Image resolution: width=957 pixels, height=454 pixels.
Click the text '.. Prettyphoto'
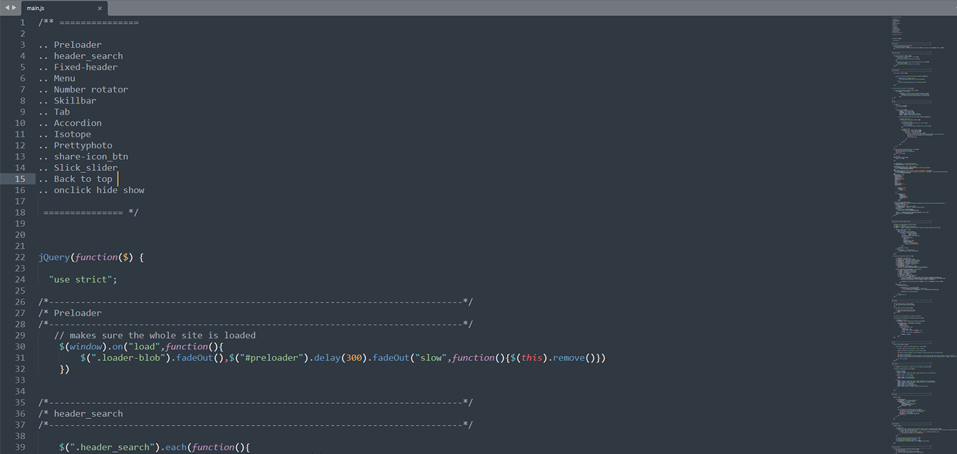coord(75,146)
